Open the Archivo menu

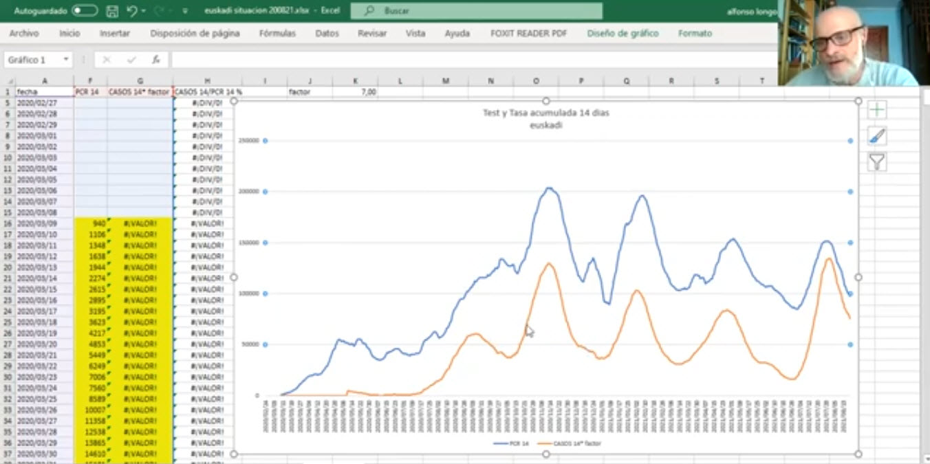(24, 33)
